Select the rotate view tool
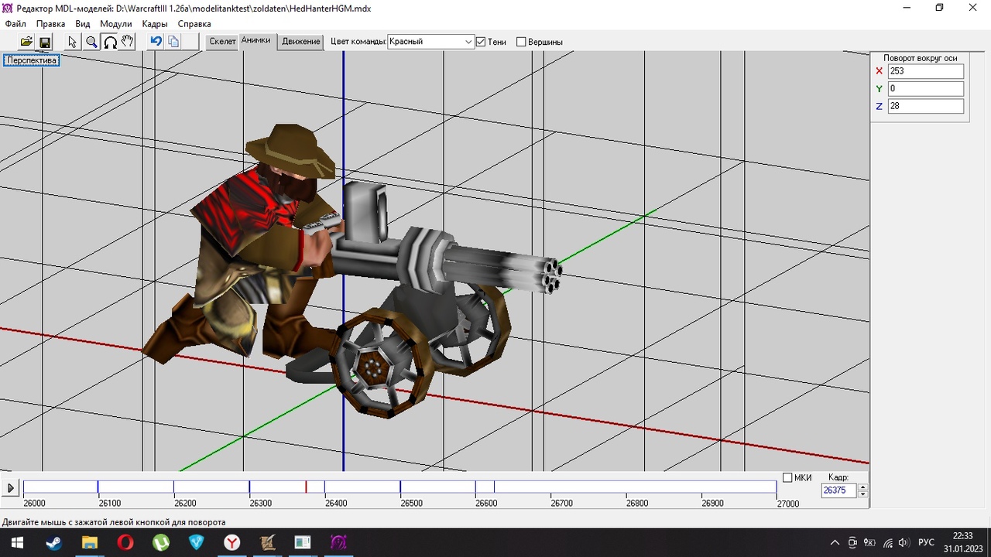The width and height of the screenshot is (991, 557). (x=110, y=42)
